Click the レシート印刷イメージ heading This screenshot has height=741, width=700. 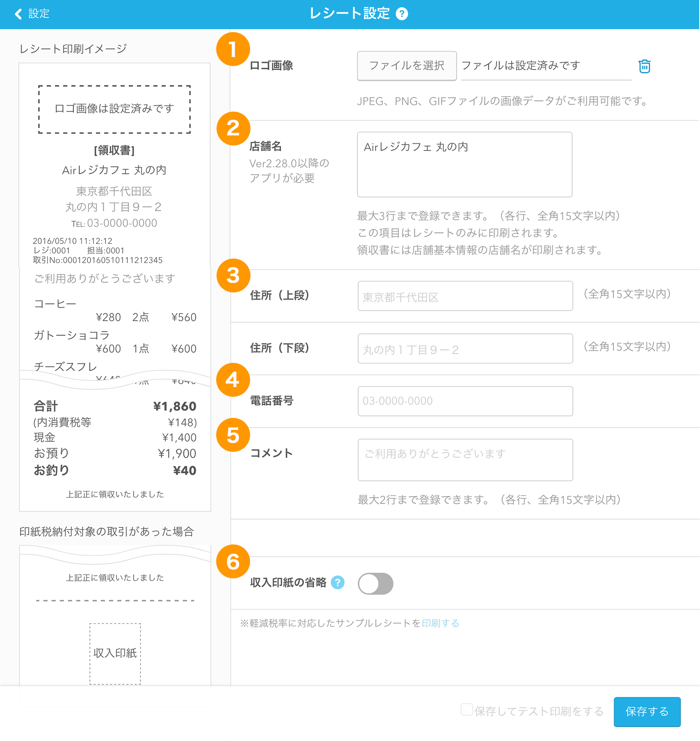pos(73,49)
